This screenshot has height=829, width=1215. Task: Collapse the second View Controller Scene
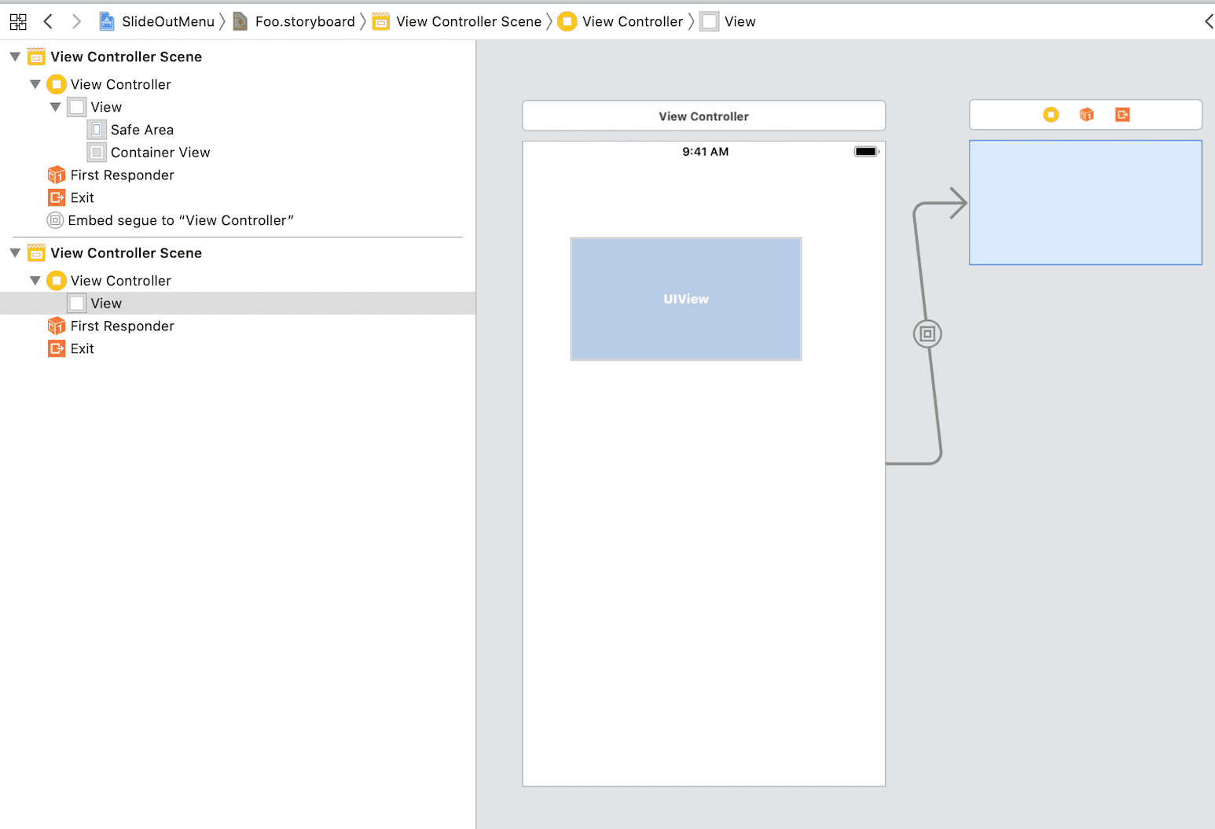(x=15, y=252)
